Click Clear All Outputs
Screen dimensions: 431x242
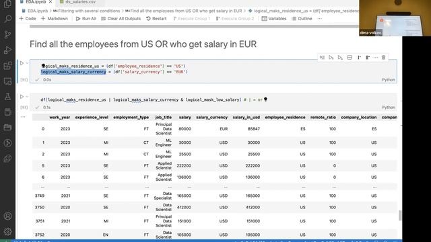[121, 19]
